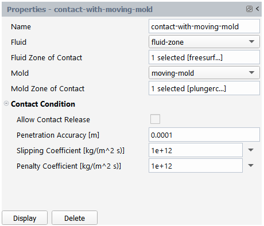Open the Mold dropdown showing moving-mold
Image resolution: width=264 pixels, height=226 pixels.
tap(204, 73)
